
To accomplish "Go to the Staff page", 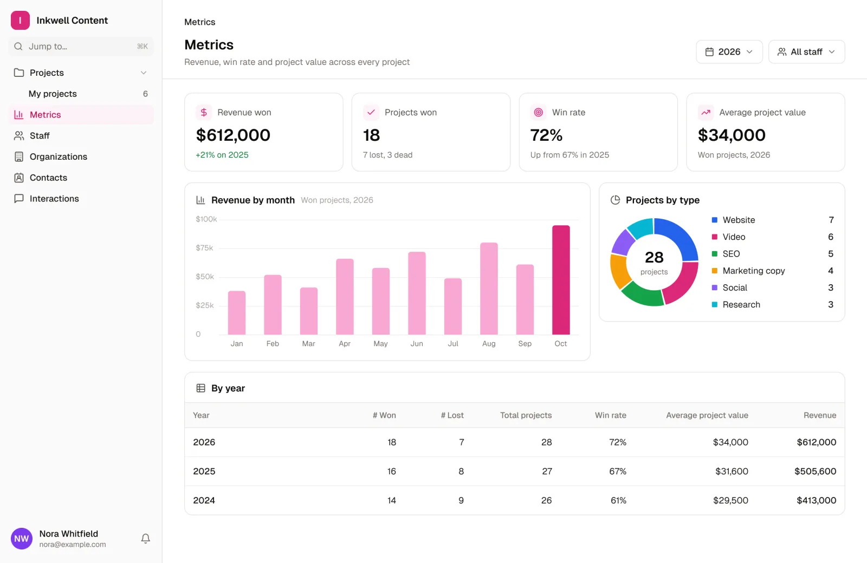I will click(81, 135).
